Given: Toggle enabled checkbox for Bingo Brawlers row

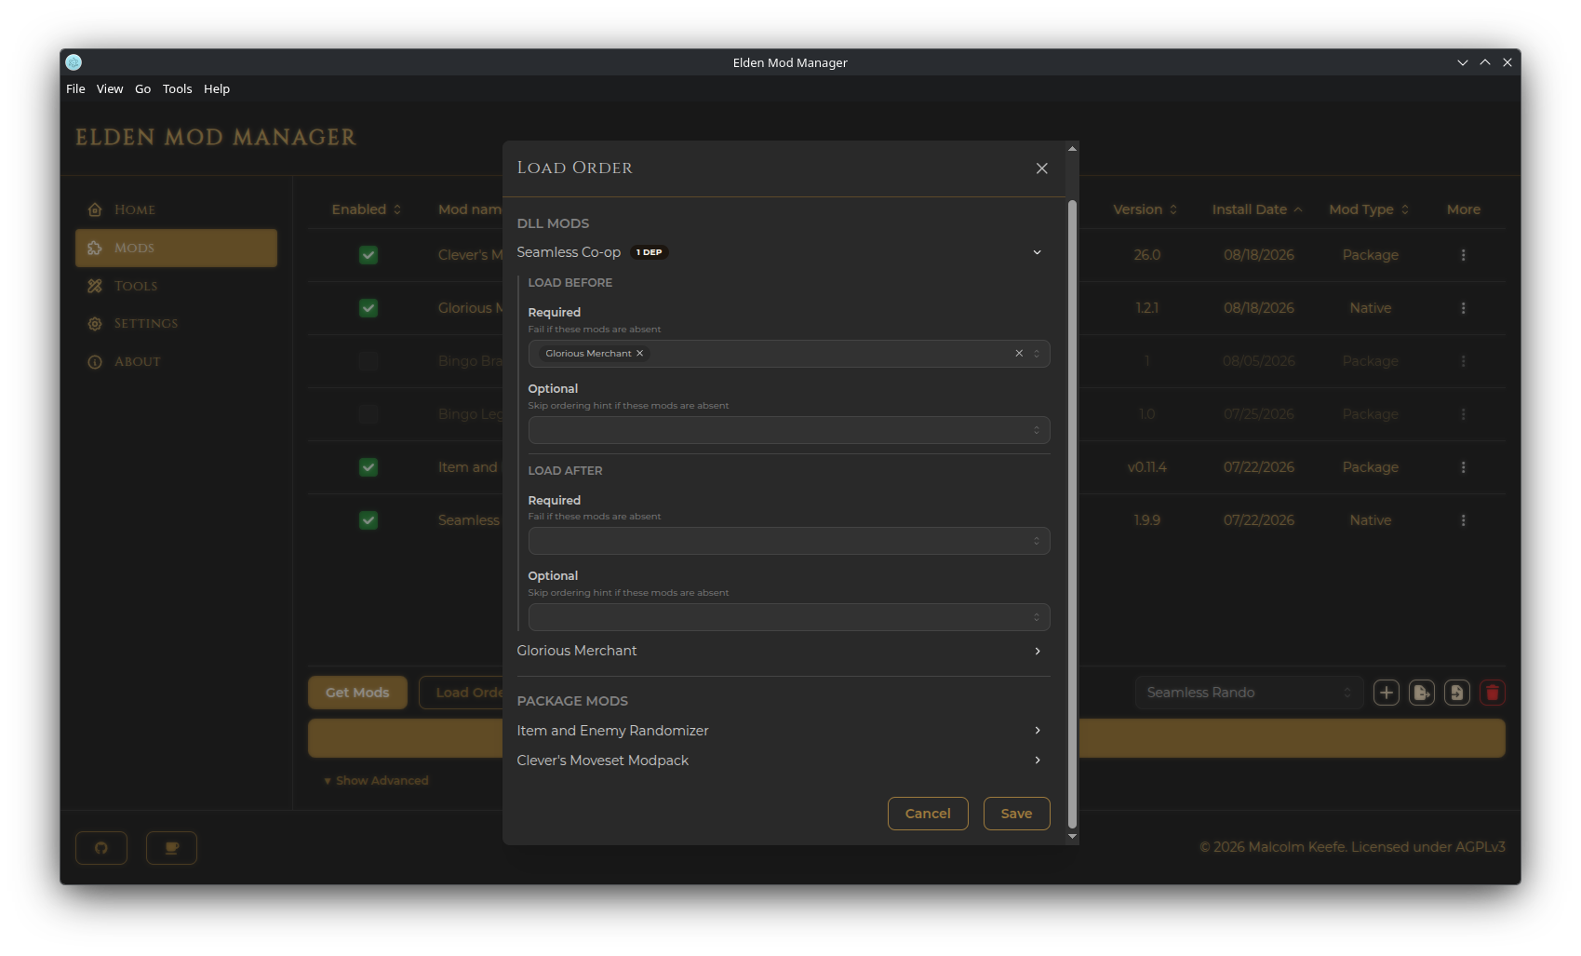Looking at the screenshot, I should [x=368, y=361].
